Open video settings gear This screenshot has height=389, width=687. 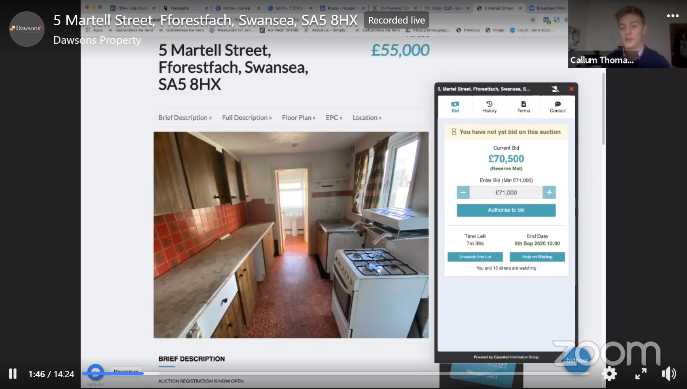click(609, 373)
